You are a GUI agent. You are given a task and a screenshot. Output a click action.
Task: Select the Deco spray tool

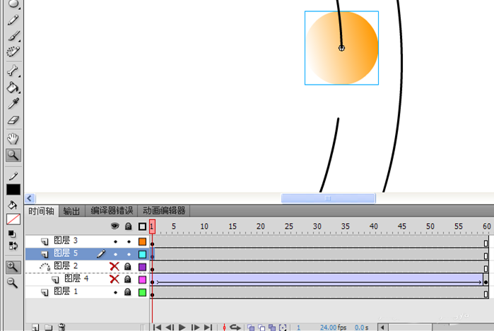click(x=13, y=52)
